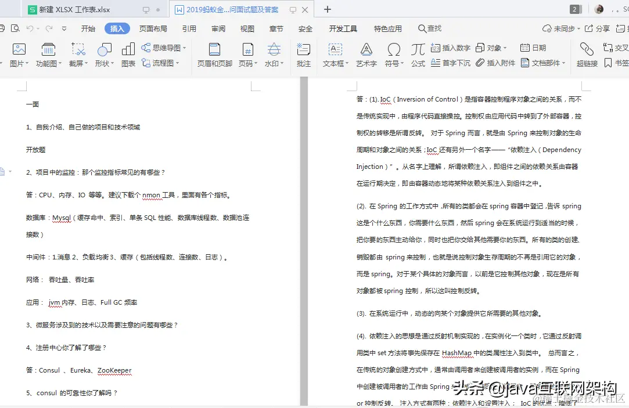
Task: Add a new document tab with plus
Action: (x=328, y=9)
